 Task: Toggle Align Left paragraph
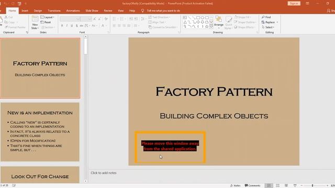click(114, 26)
